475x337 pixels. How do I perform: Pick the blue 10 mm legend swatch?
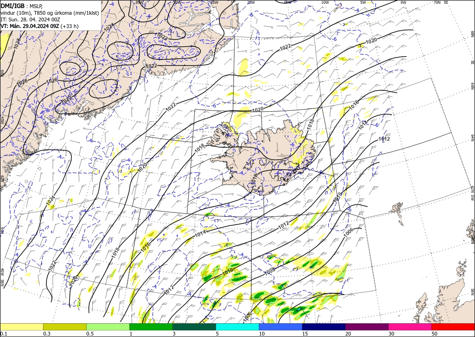point(281,327)
